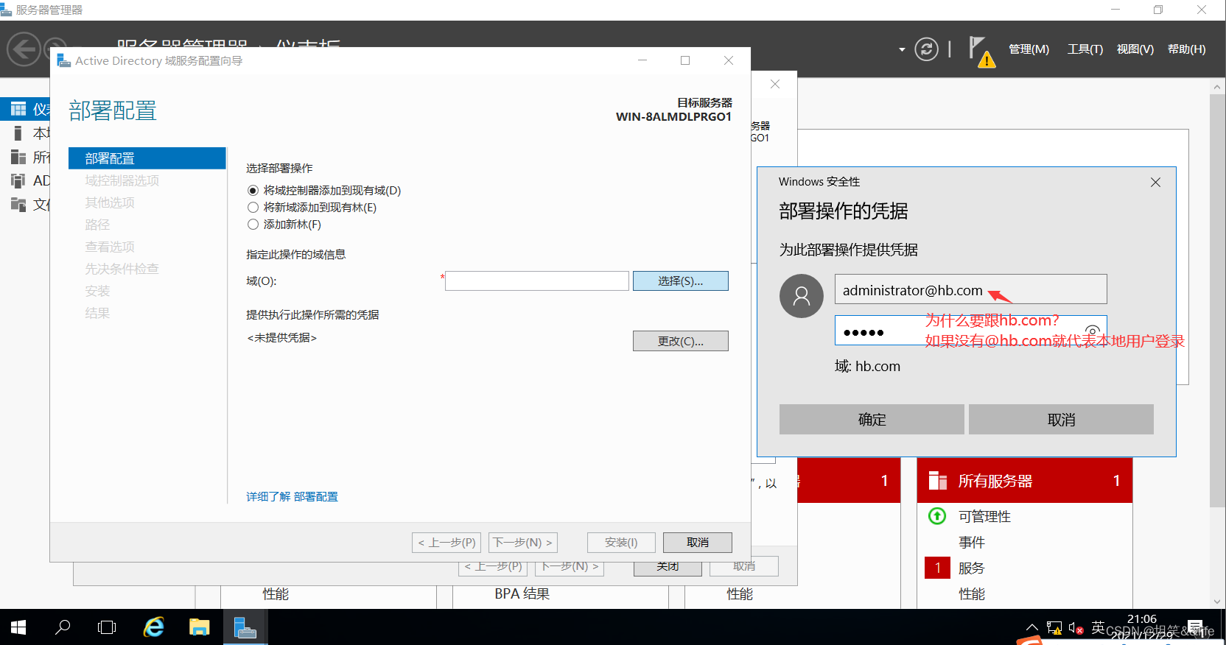1226x645 pixels.
Task: Click scrollbar down arrow in Server Manager
Action: pyautogui.click(x=1216, y=601)
